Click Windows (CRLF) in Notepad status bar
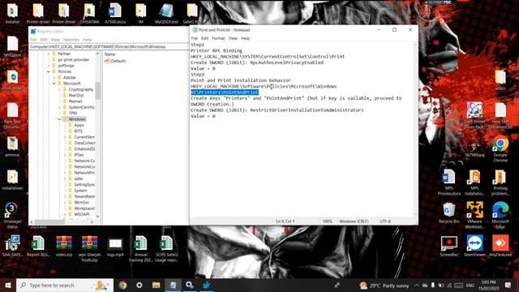This screenshot has height=292, width=519. coord(354,221)
